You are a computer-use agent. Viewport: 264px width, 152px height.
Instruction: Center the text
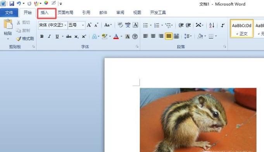[x=153, y=36]
